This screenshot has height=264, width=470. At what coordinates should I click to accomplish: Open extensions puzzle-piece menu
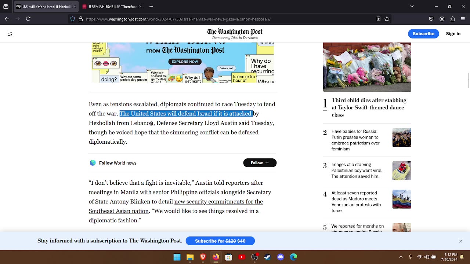[x=452, y=19]
